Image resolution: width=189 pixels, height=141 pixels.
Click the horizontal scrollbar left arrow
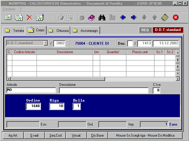coord(9,79)
